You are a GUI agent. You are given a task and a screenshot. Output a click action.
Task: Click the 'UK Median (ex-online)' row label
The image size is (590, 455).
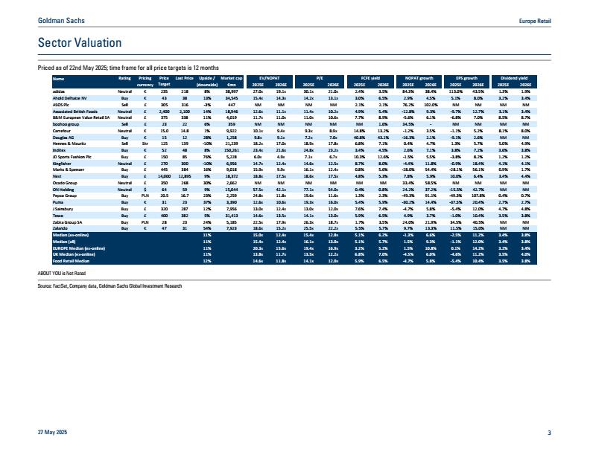pyautogui.click(x=74, y=254)
